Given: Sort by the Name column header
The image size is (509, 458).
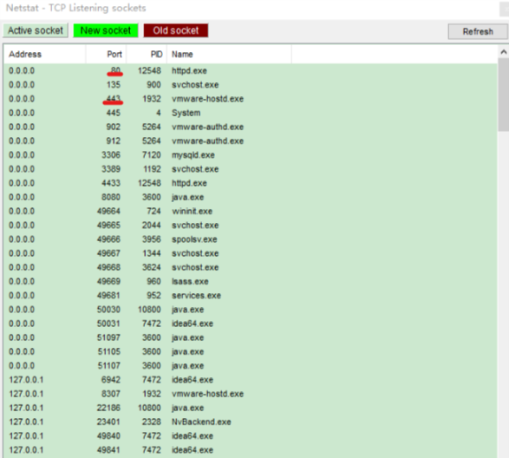Looking at the screenshot, I should pos(229,55).
